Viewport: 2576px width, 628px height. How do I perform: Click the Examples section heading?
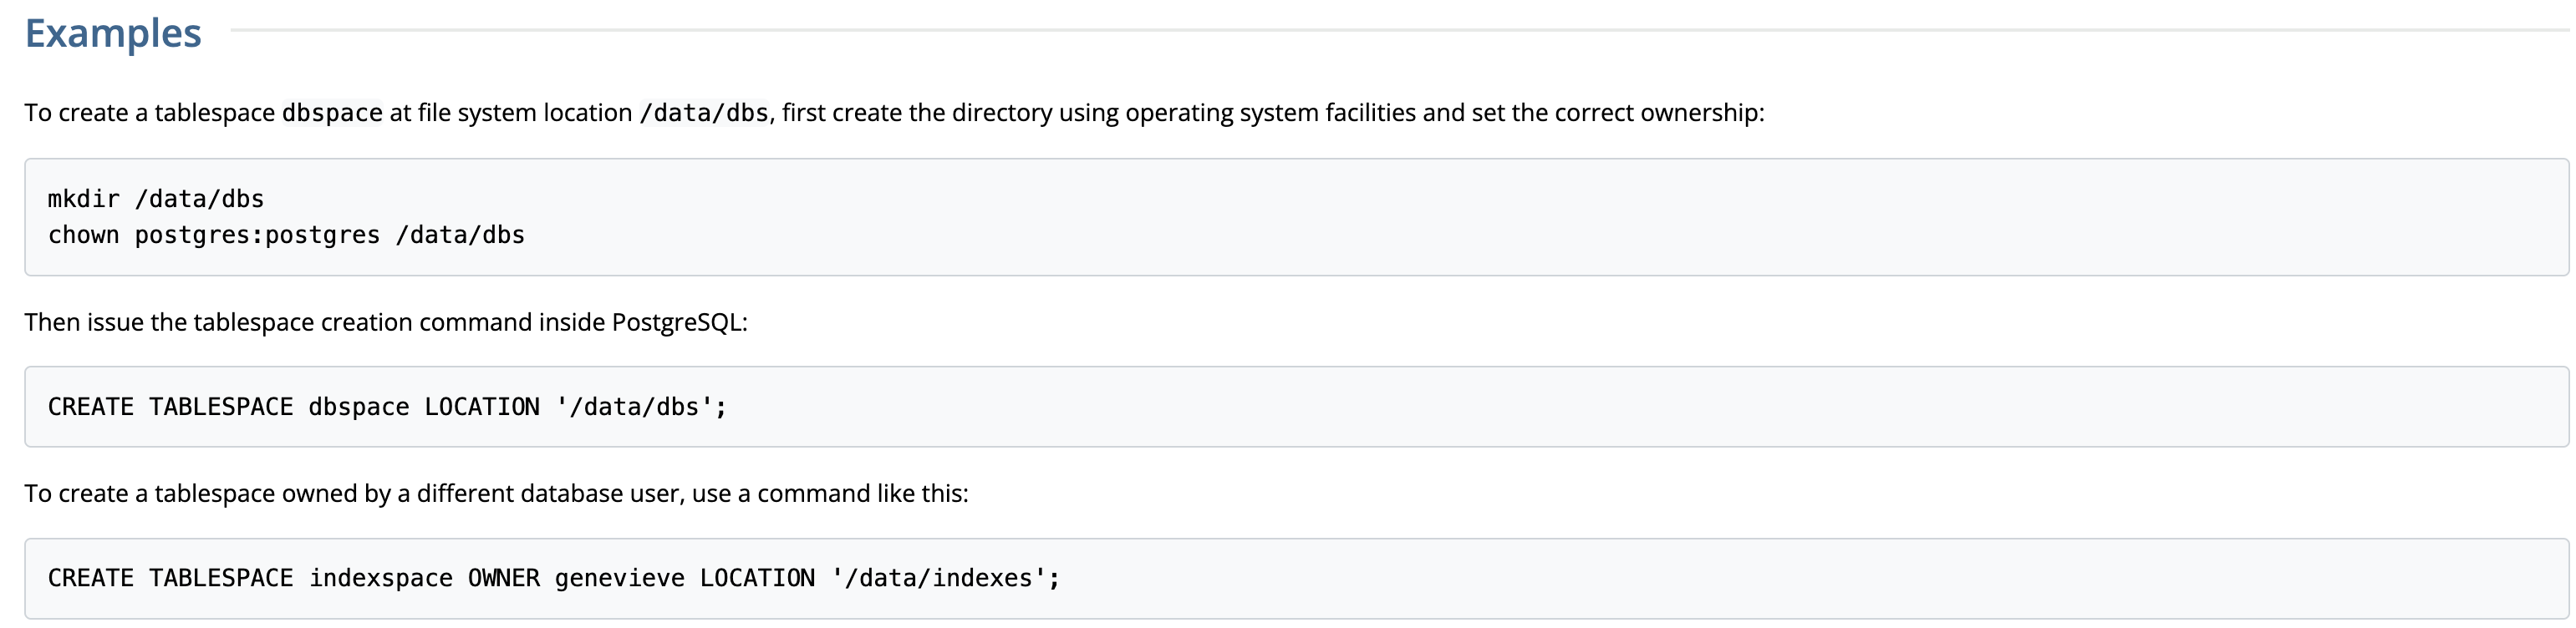click(113, 34)
